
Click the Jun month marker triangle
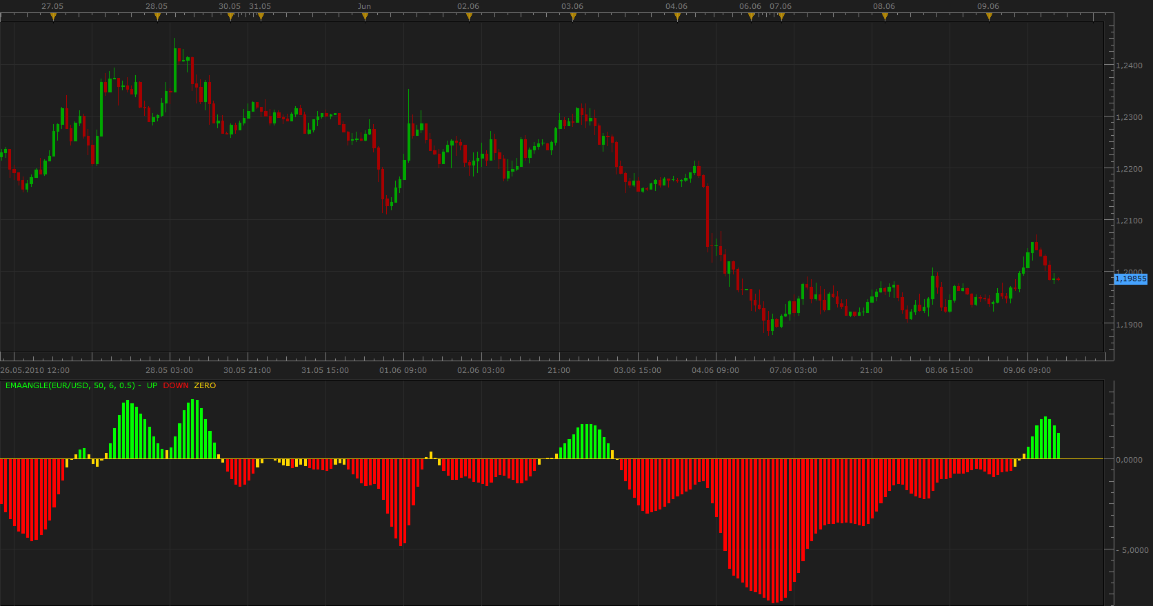pyautogui.click(x=365, y=17)
